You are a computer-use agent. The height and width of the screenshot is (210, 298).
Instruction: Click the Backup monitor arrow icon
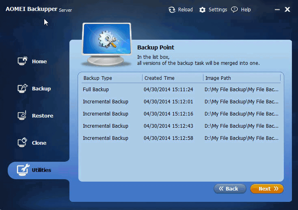coord(23,88)
